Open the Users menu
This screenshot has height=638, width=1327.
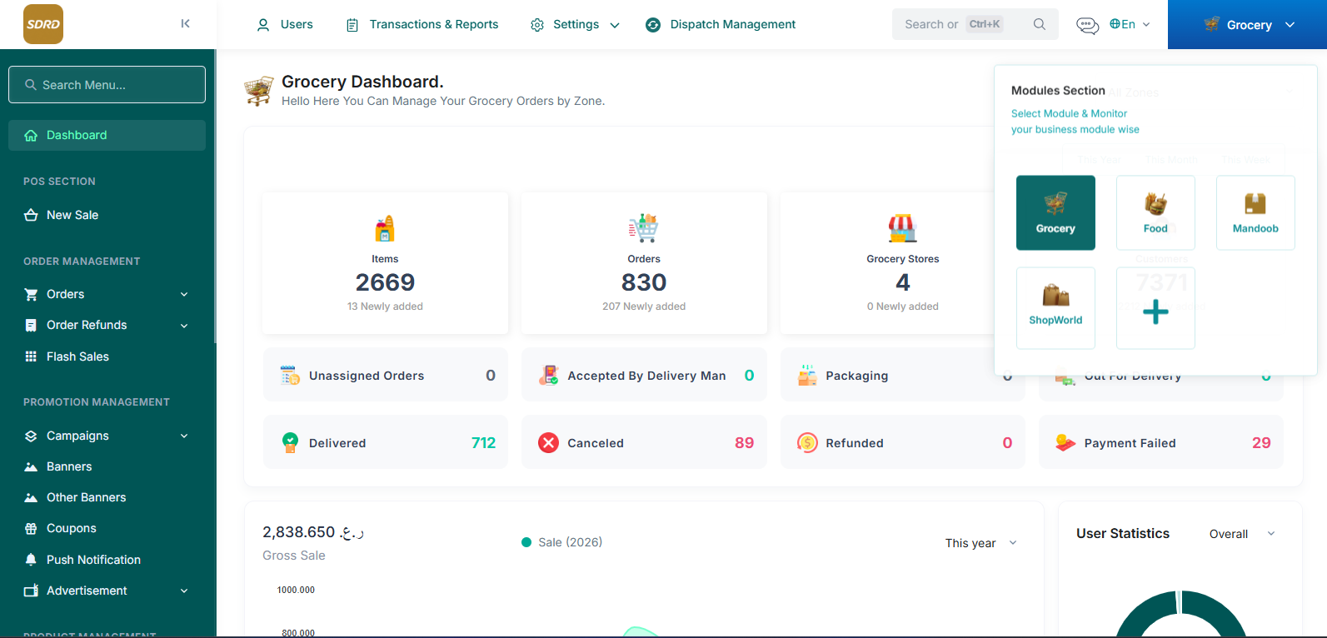pos(285,25)
